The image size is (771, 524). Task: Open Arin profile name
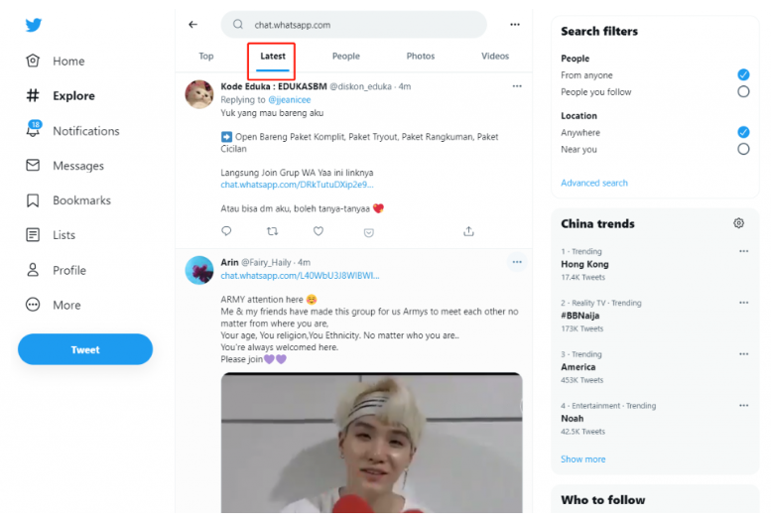pyautogui.click(x=229, y=262)
